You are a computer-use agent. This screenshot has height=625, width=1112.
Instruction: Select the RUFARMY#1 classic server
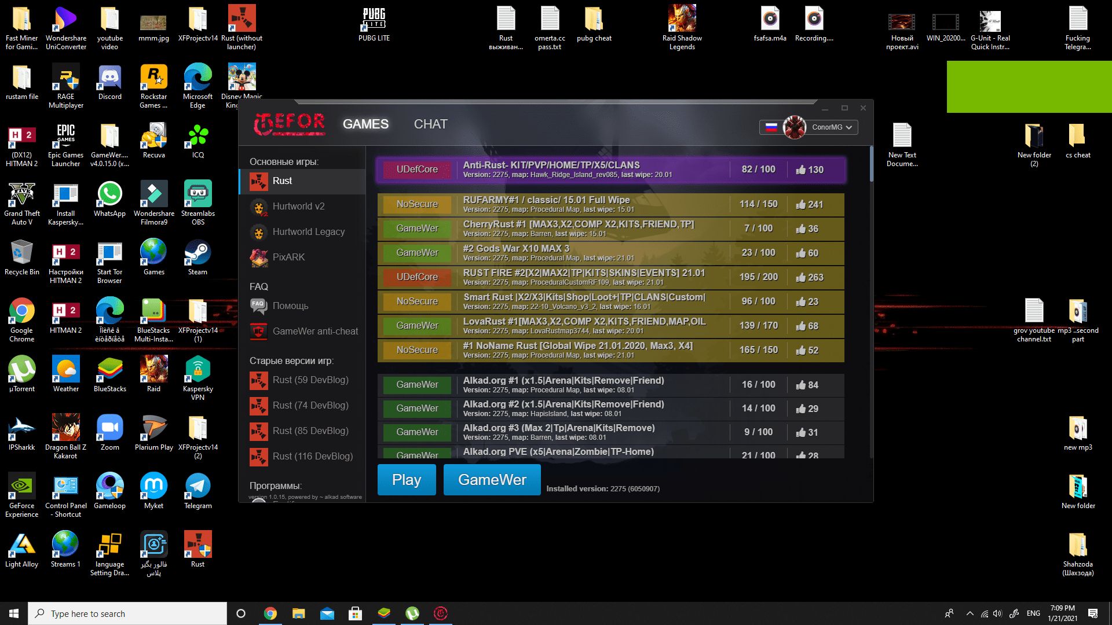click(x=611, y=204)
